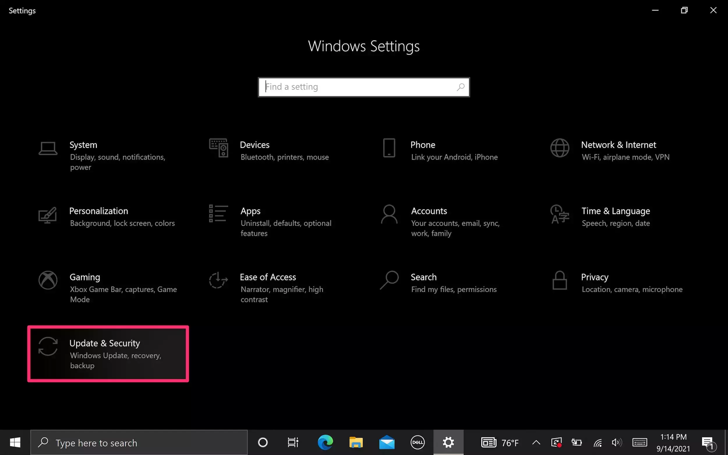Open Microsoft Edge from the taskbar
This screenshot has height=455, width=728.
click(325, 442)
